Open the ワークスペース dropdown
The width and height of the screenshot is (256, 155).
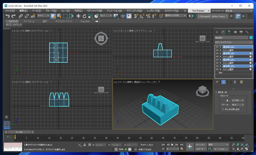tap(239, 11)
